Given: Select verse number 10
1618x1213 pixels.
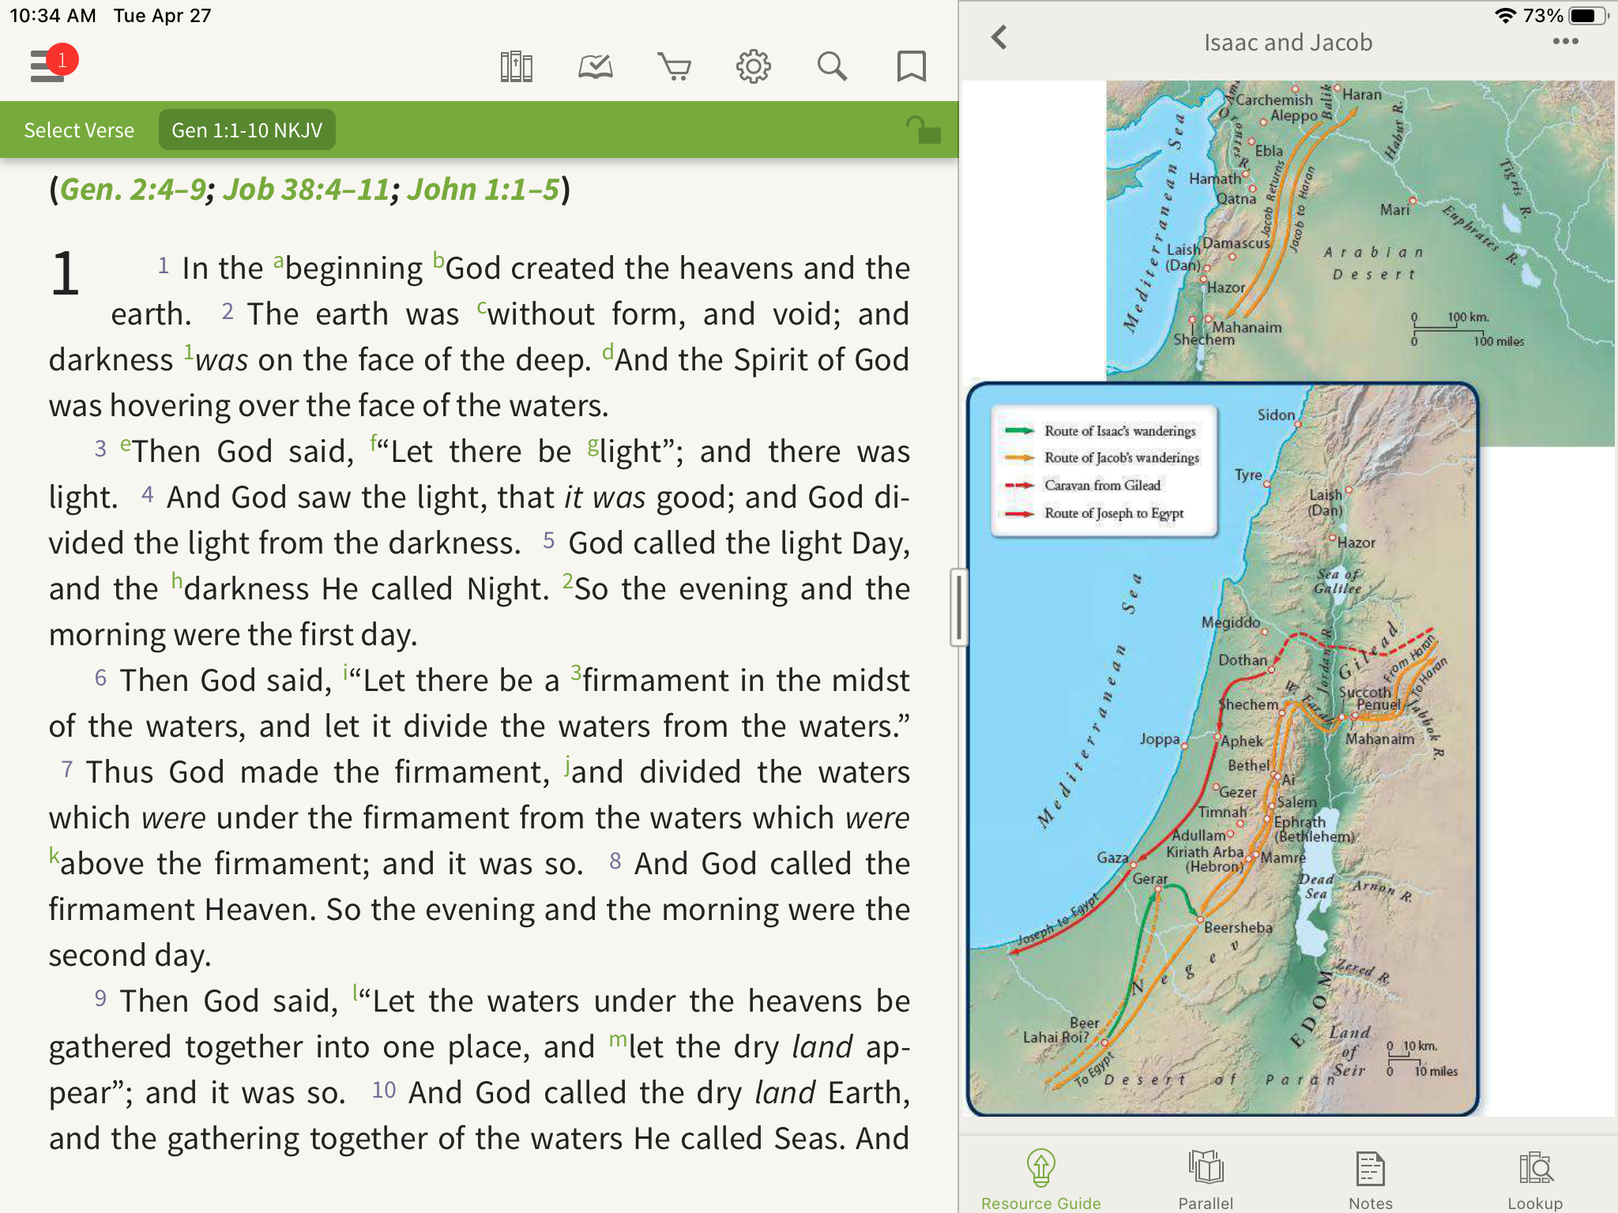Looking at the screenshot, I should [x=383, y=1091].
